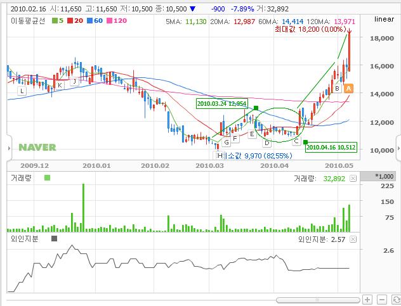Toggle the 20-day moving average line
Screen dimensions: 401x306
point(77,21)
